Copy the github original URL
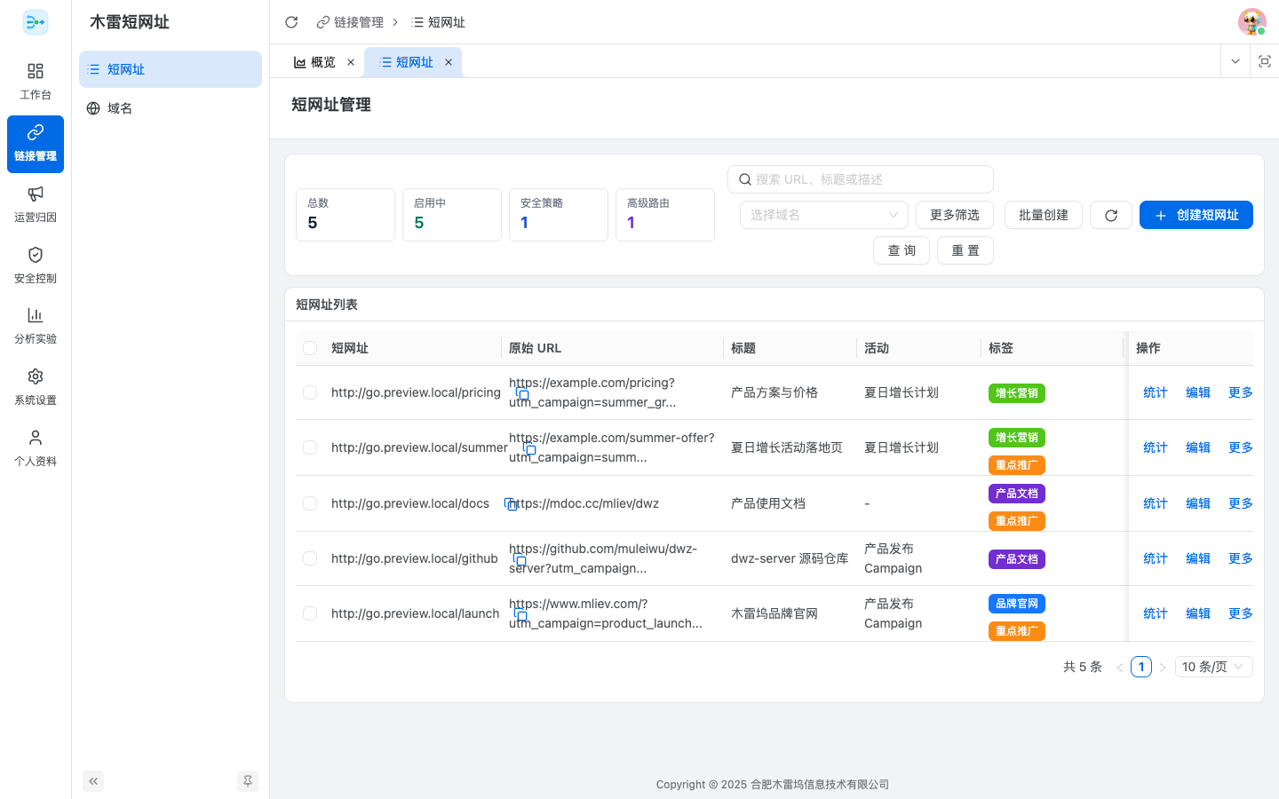This screenshot has height=799, width=1279. [520, 559]
